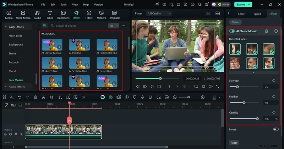Click the zoom in plus icon on timeline
Screen dimensions: 284x149
click(203, 97)
